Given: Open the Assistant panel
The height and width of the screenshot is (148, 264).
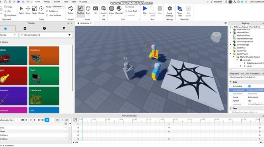Looking at the screenshot, I should pyautogui.click(x=216, y=2).
